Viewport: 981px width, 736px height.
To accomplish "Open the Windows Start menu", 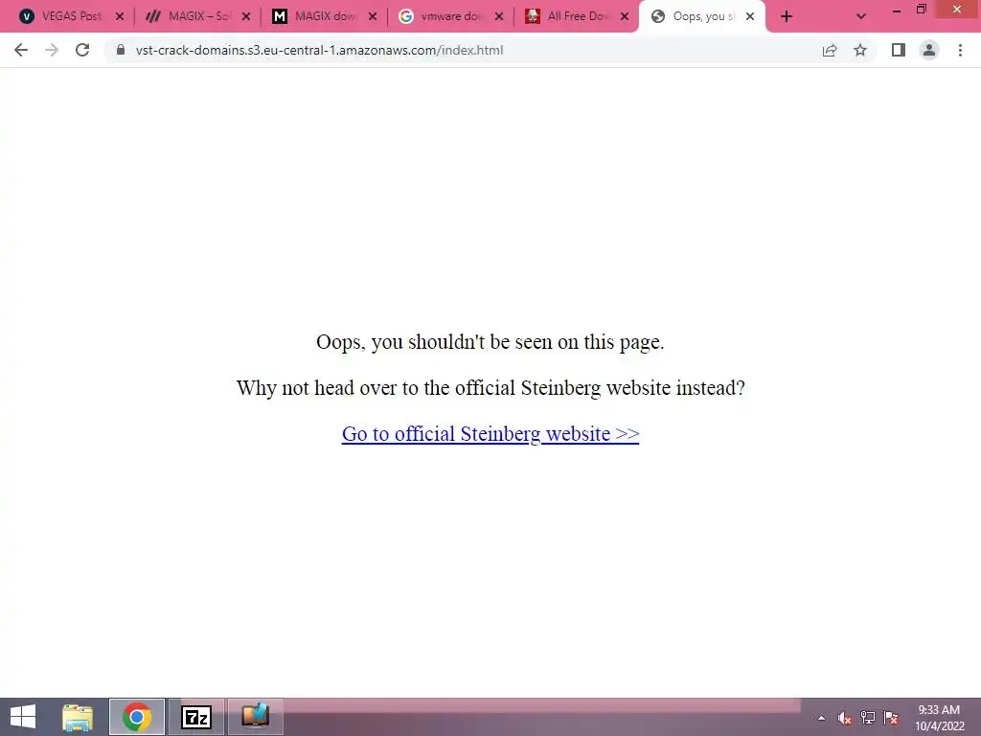I will click(23, 717).
